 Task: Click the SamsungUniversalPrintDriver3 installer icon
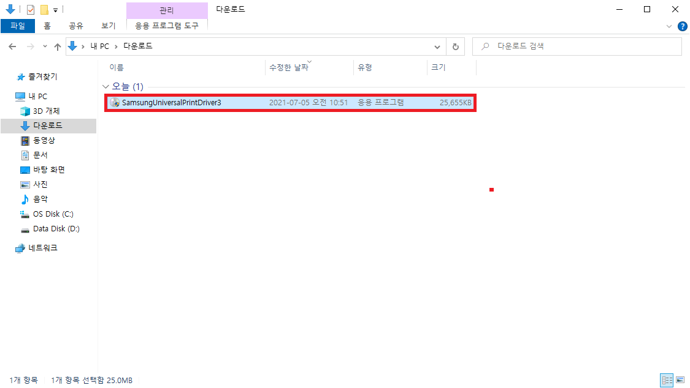115,103
